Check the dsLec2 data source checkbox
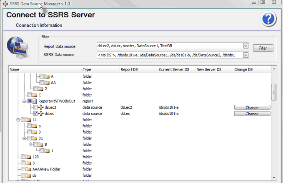This screenshot has height=183, width=283. tap(35, 107)
